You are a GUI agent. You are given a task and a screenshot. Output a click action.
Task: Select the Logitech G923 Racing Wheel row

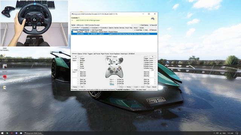coord(114,34)
